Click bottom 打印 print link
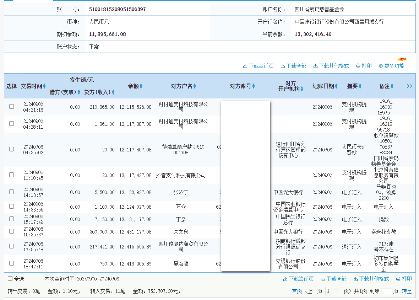The image size is (419, 300). [404, 279]
